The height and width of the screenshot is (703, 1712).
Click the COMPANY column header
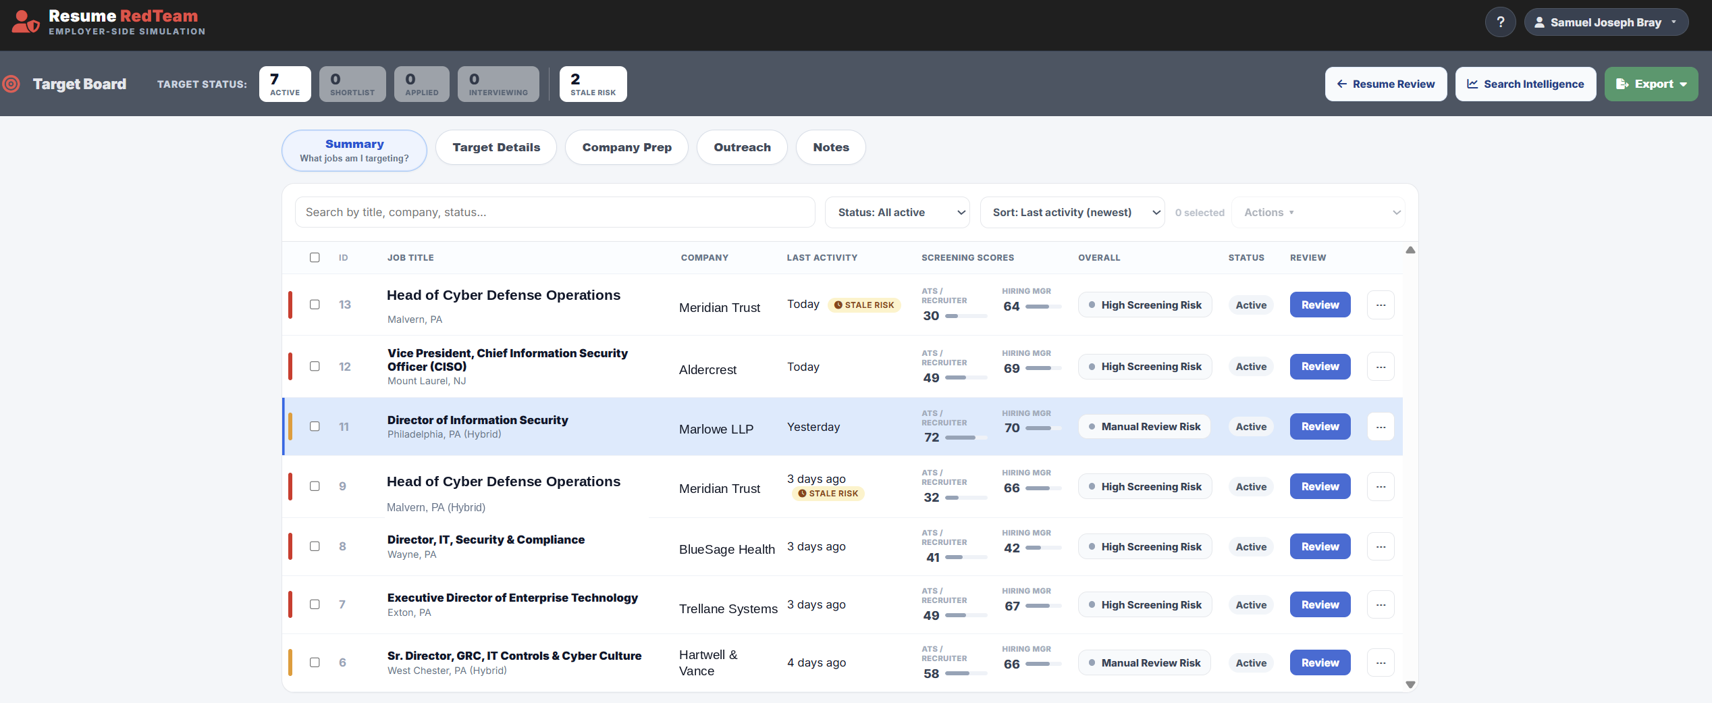704,258
